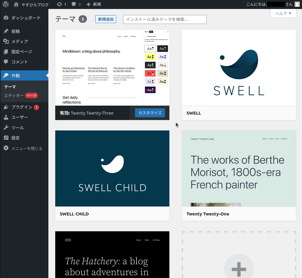Click the plugins update count badge
Viewport: 302px width, 278px height.
tap(36, 107)
